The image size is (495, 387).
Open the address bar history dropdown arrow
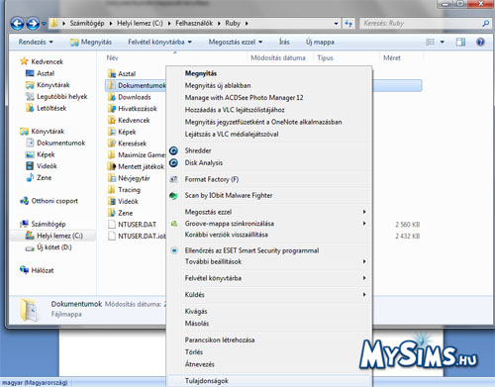[x=336, y=24]
